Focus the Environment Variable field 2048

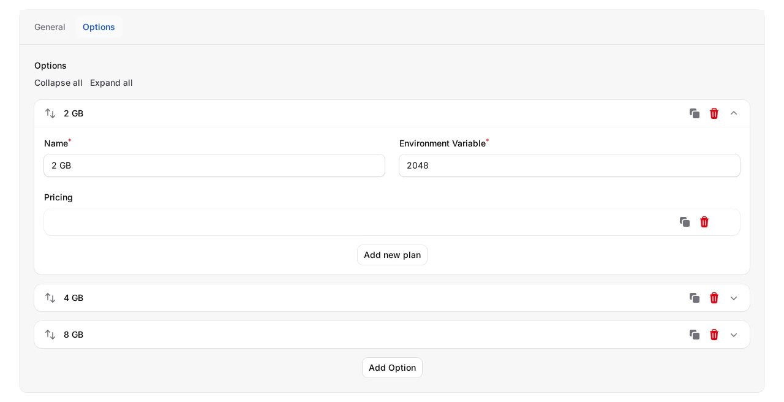pos(570,165)
